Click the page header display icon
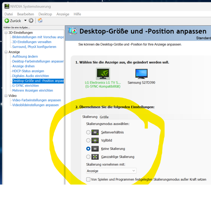 point(73,31)
